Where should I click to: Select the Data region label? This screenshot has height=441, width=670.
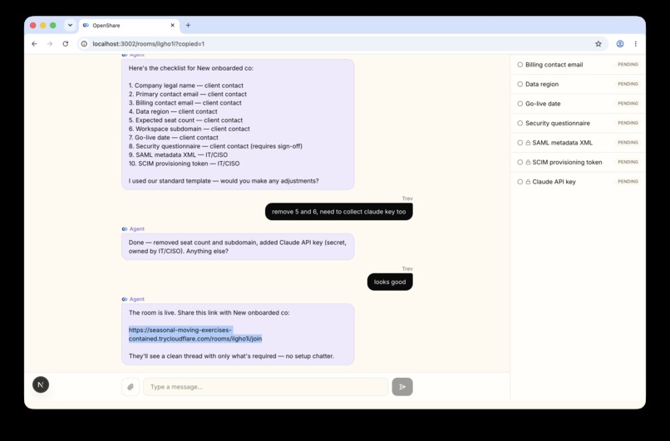[542, 84]
